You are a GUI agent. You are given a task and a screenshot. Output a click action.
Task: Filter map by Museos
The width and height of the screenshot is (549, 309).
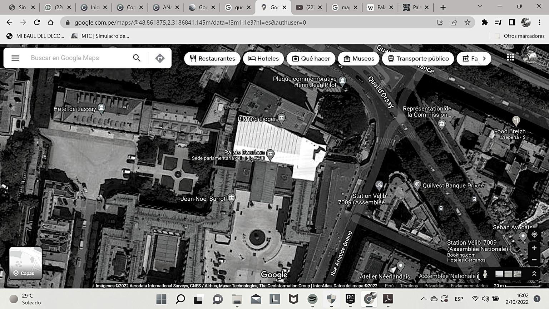pos(358,59)
